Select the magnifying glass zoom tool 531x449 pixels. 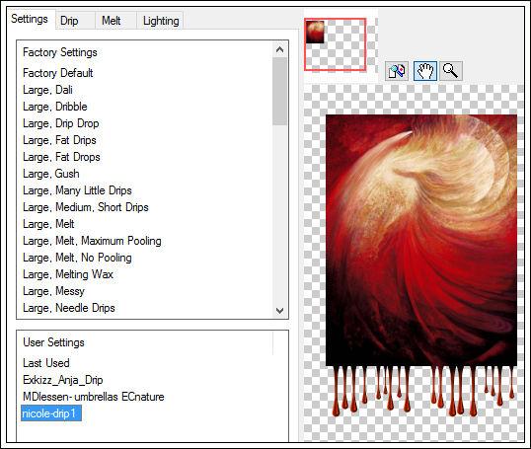coord(451,71)
